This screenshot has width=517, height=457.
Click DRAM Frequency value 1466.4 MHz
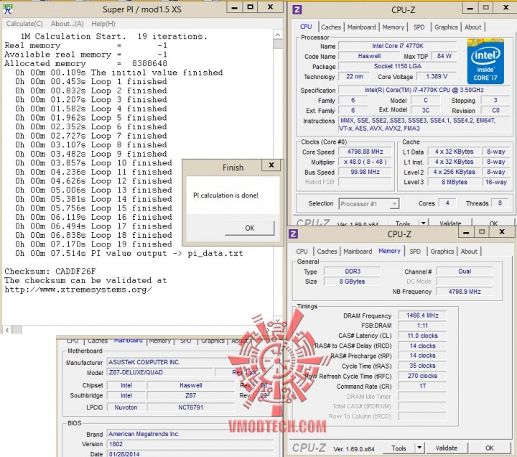pos(422,315)
